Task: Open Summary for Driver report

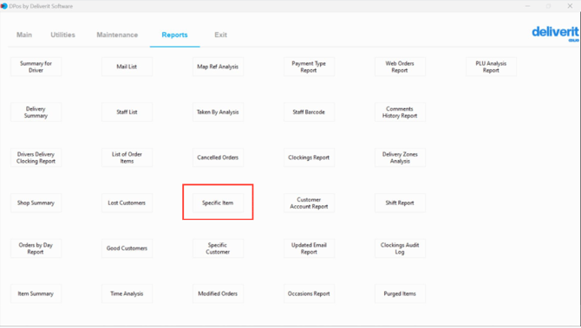Action: (x=36, y=67)
